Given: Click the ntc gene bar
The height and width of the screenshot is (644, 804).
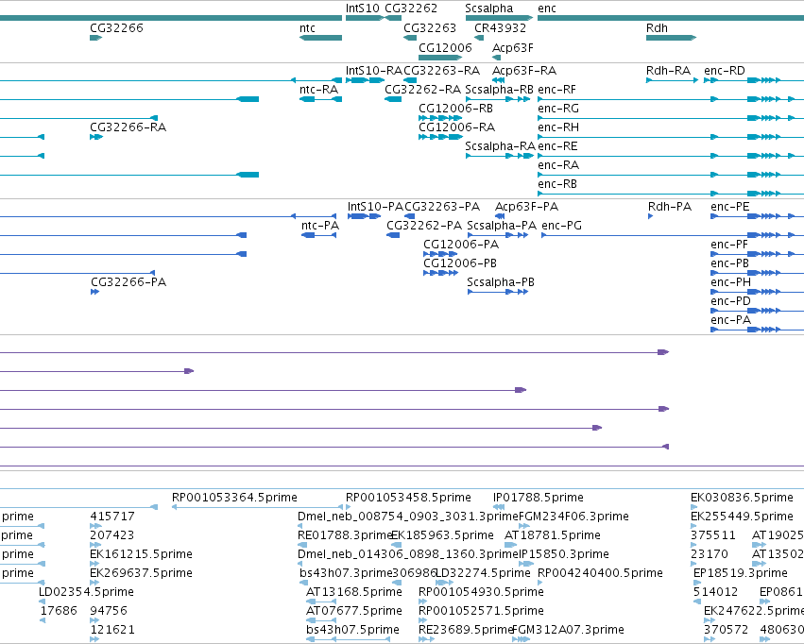Looking at the screenshot, I should (x=320, y=38).
